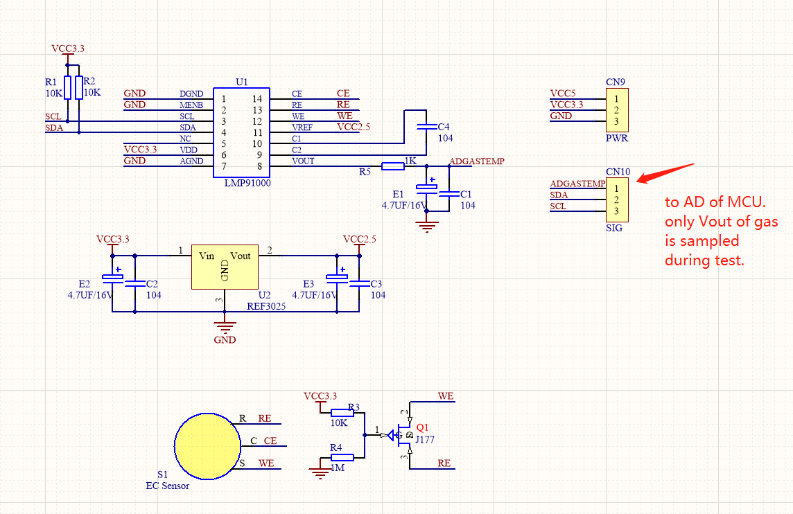Select the ADGASTEMP net label near C1

click(x=478, y=161)
